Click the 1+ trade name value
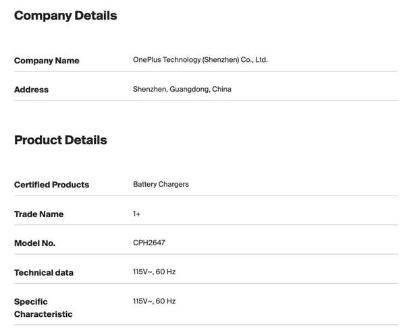Image resolution: width=405 pixels, height=333 pixels. click(137, 214)
